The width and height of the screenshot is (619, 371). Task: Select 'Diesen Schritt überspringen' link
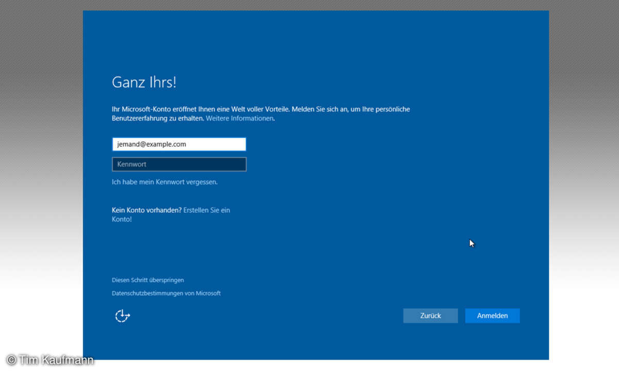point(148,280)
